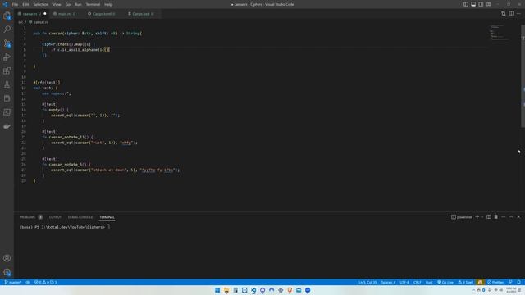The image size is (525, 295).
Task: Toggle bottom panel layout icon
Action: (473, 4)
